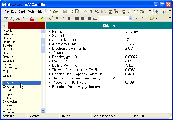Open the File menu
The image size is (173, 120).
[x=6, y=11]
